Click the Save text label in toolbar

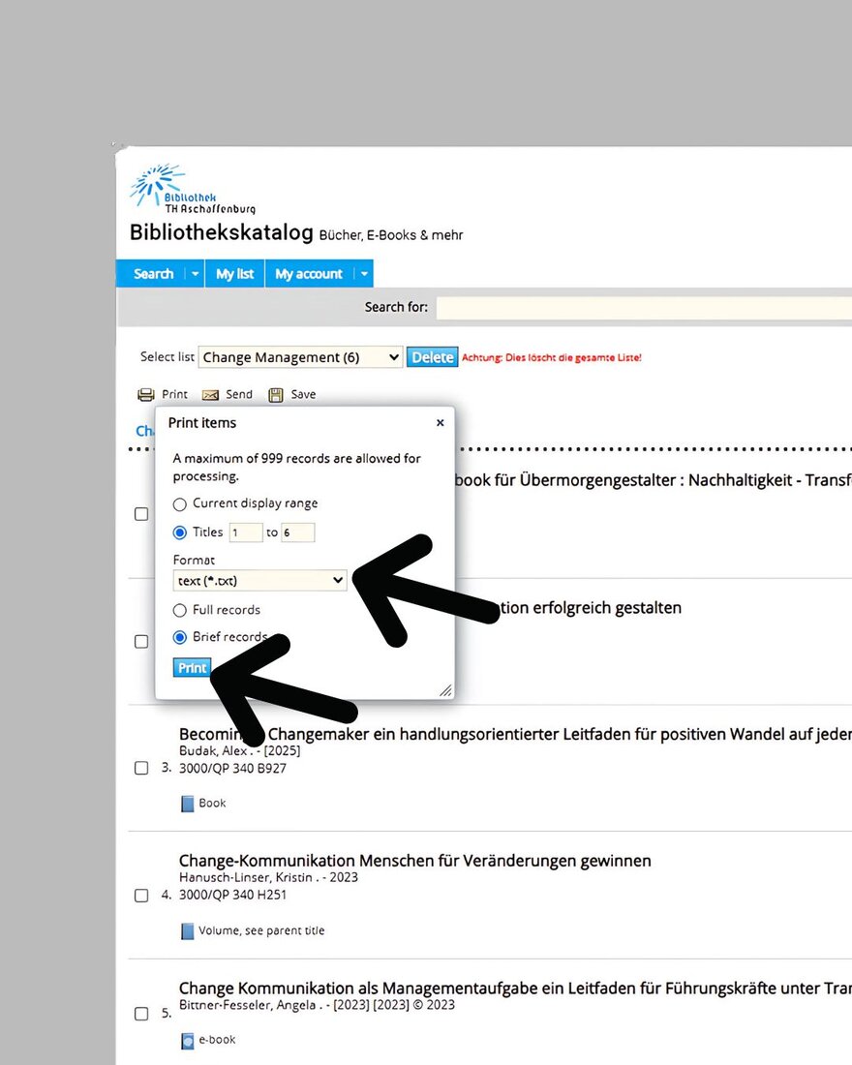[x=303, y=395]
